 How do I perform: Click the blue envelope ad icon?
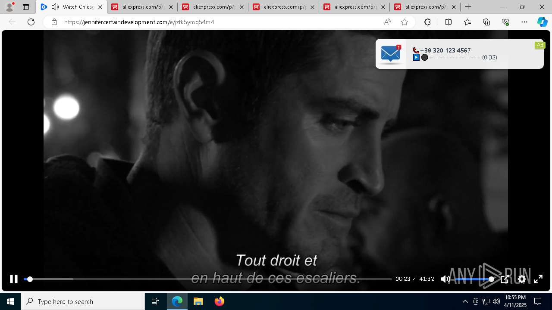391,54
